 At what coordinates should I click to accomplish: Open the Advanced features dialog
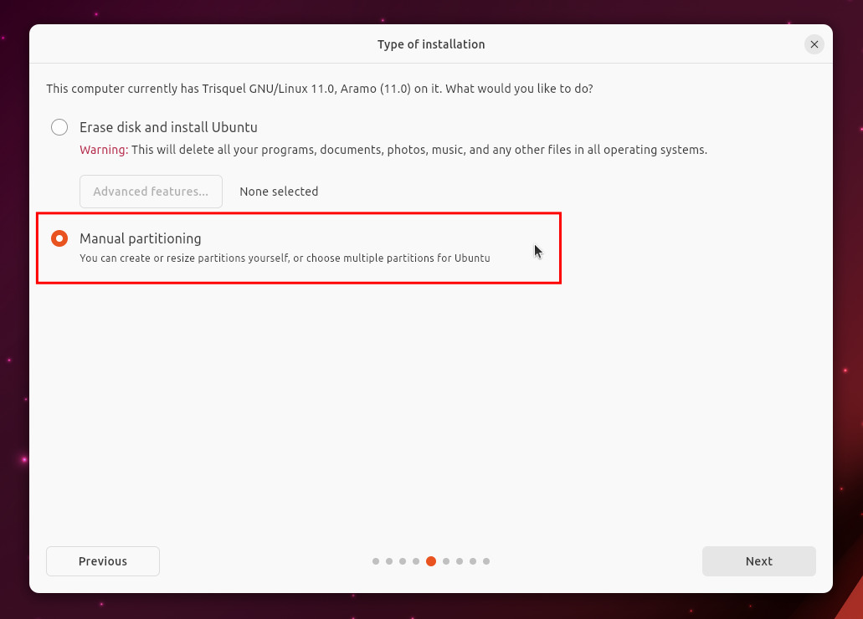coord(151,192)
